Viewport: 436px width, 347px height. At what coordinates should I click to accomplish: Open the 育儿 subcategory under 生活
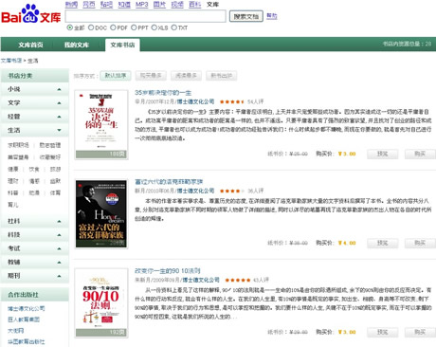click(x=13, y=205)
